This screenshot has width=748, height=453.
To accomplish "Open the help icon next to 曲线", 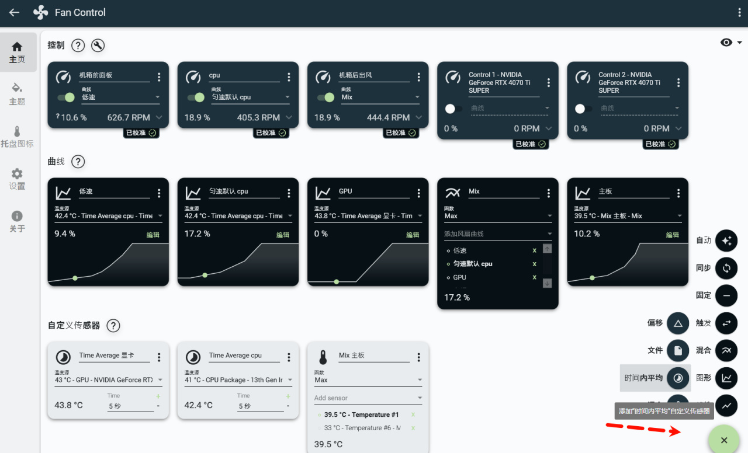I will (x=78, y=162).
